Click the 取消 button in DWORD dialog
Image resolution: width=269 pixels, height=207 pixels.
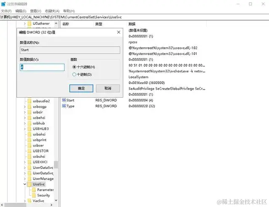click(108, 88)
